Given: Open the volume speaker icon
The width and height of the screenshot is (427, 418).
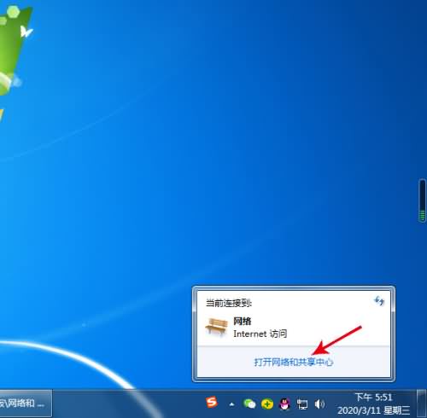Looking at the screenshot, I should (x=319, y=403).
